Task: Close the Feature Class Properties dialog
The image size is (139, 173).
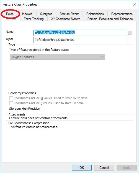Action: coord(135,4)
